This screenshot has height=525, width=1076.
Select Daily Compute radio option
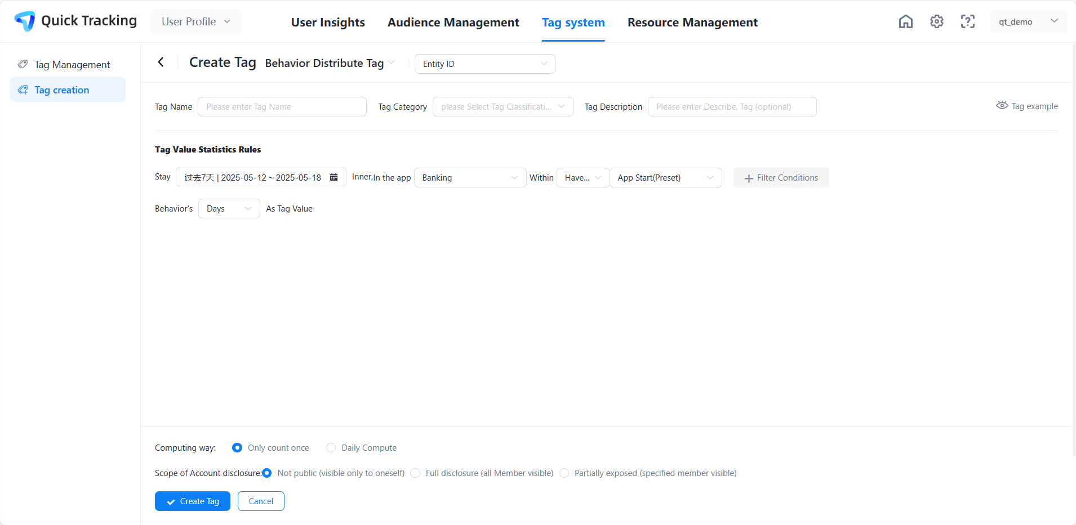tap(331, 447)
